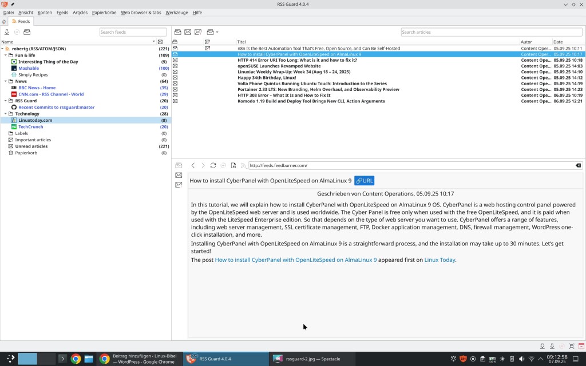The width and height of the screenshot is (586, 366).
Task: Click mark-unread closed envelope in article list toolbar
Action: tap(188, 32)
